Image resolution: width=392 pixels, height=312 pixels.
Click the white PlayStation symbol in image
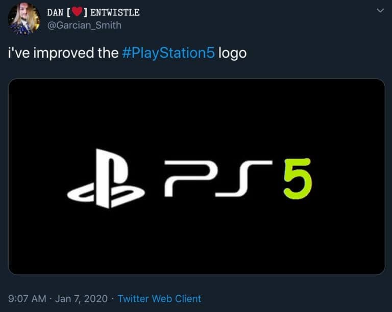[x=106, y=178]
